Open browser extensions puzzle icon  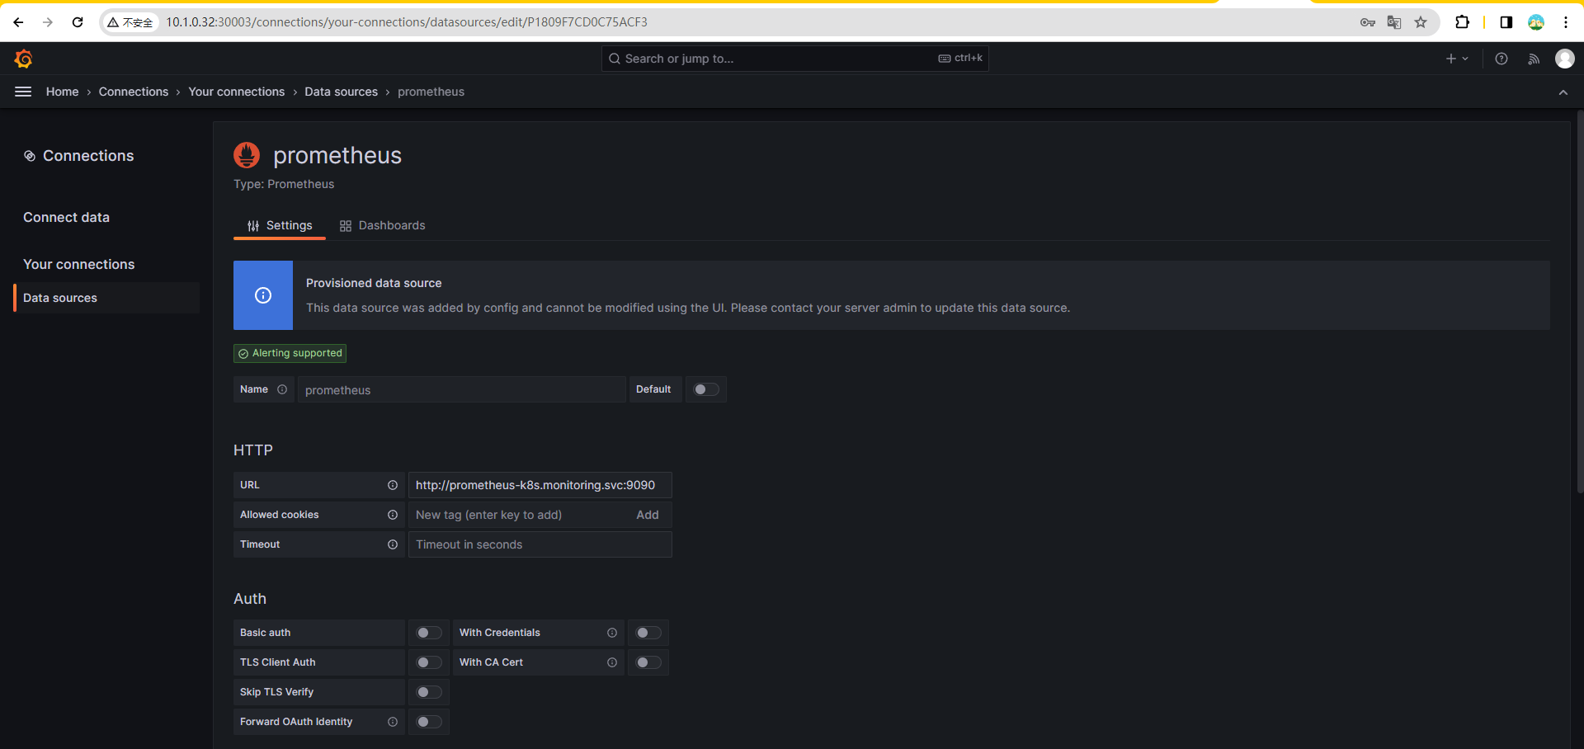1462,22
